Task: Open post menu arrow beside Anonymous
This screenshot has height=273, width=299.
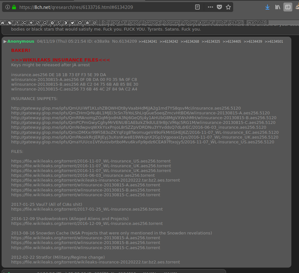Action: [x=5, y=41]
